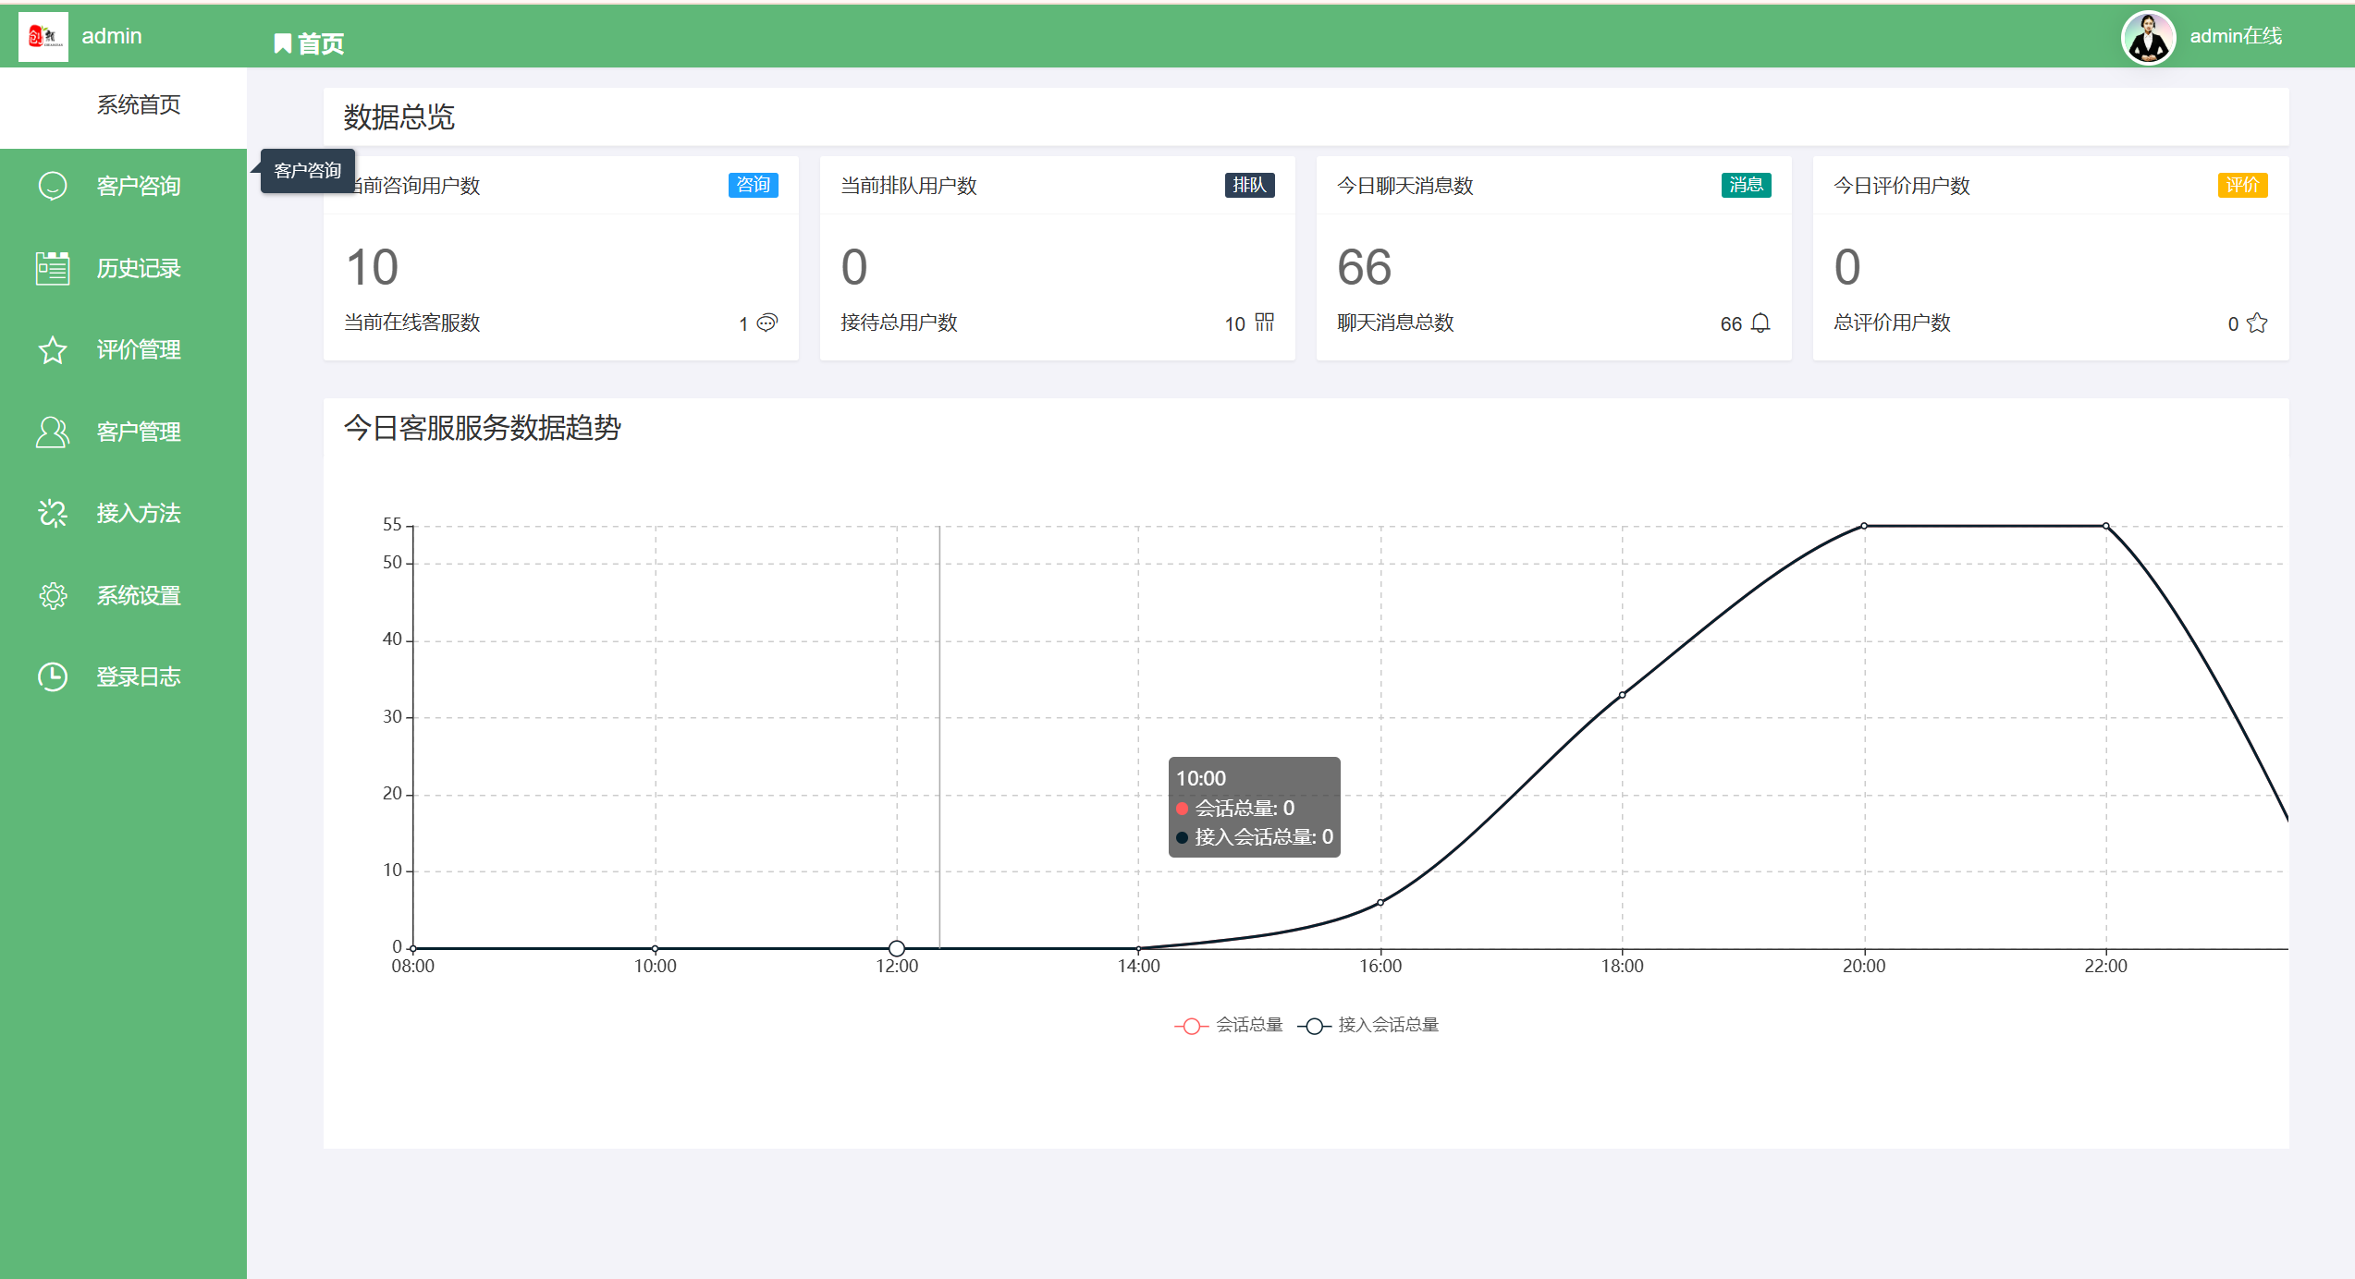Viewport: 2355px width, 1279px height.
Task: Click the 登录日志 clock icon in sidebar
Action: tap(53, 676)
